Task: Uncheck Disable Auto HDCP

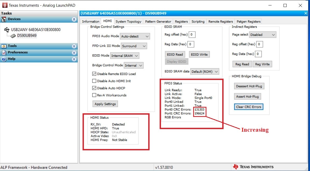Action: tap(94, 88)
